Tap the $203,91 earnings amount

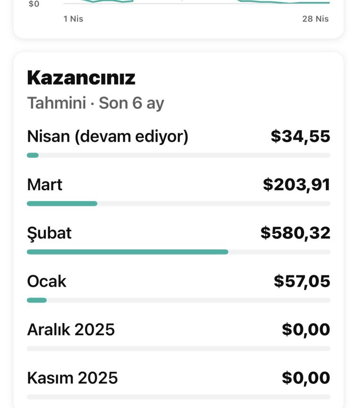coord(297,185)
